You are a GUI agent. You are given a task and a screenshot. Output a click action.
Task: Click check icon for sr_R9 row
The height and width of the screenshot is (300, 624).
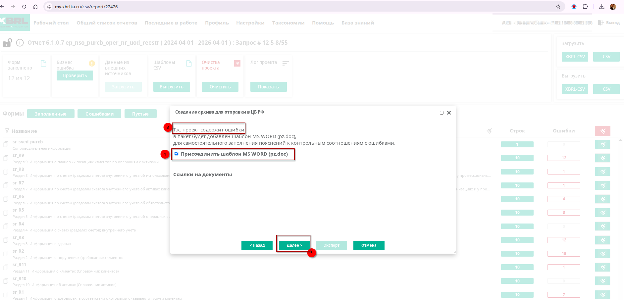(x=602, y=158)
